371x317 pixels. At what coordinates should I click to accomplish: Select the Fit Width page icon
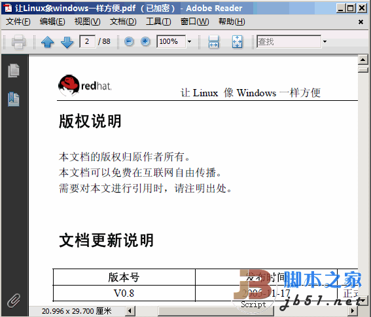(214, 42)
